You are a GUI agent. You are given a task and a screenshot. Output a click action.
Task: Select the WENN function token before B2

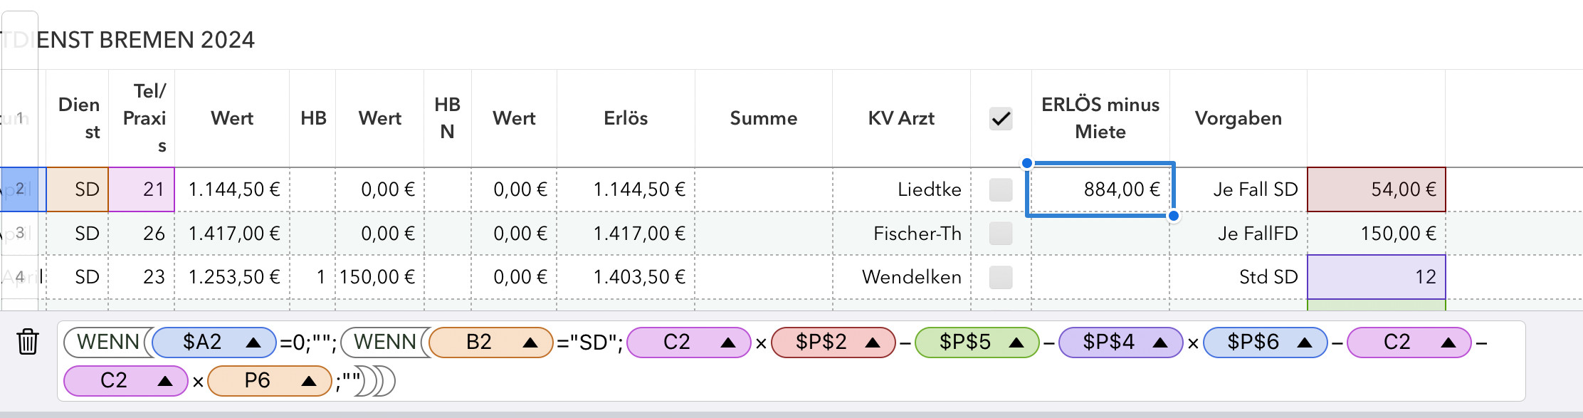[x=385, y=343]
